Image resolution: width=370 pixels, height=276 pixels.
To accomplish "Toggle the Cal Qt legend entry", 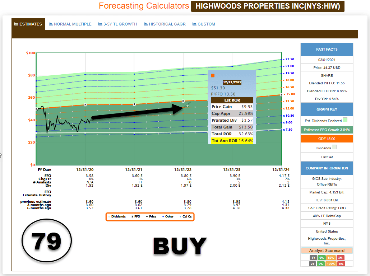I will tap(186, 216).
